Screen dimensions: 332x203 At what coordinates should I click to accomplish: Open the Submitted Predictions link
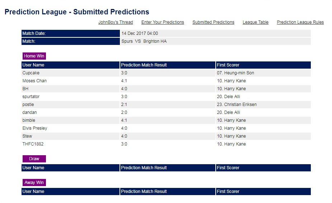click(x=213, y=22)
